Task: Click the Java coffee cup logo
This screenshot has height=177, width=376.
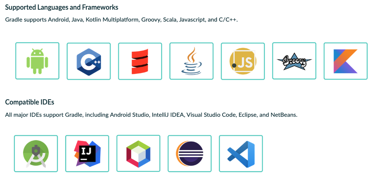Action: [x=191, y=61]
